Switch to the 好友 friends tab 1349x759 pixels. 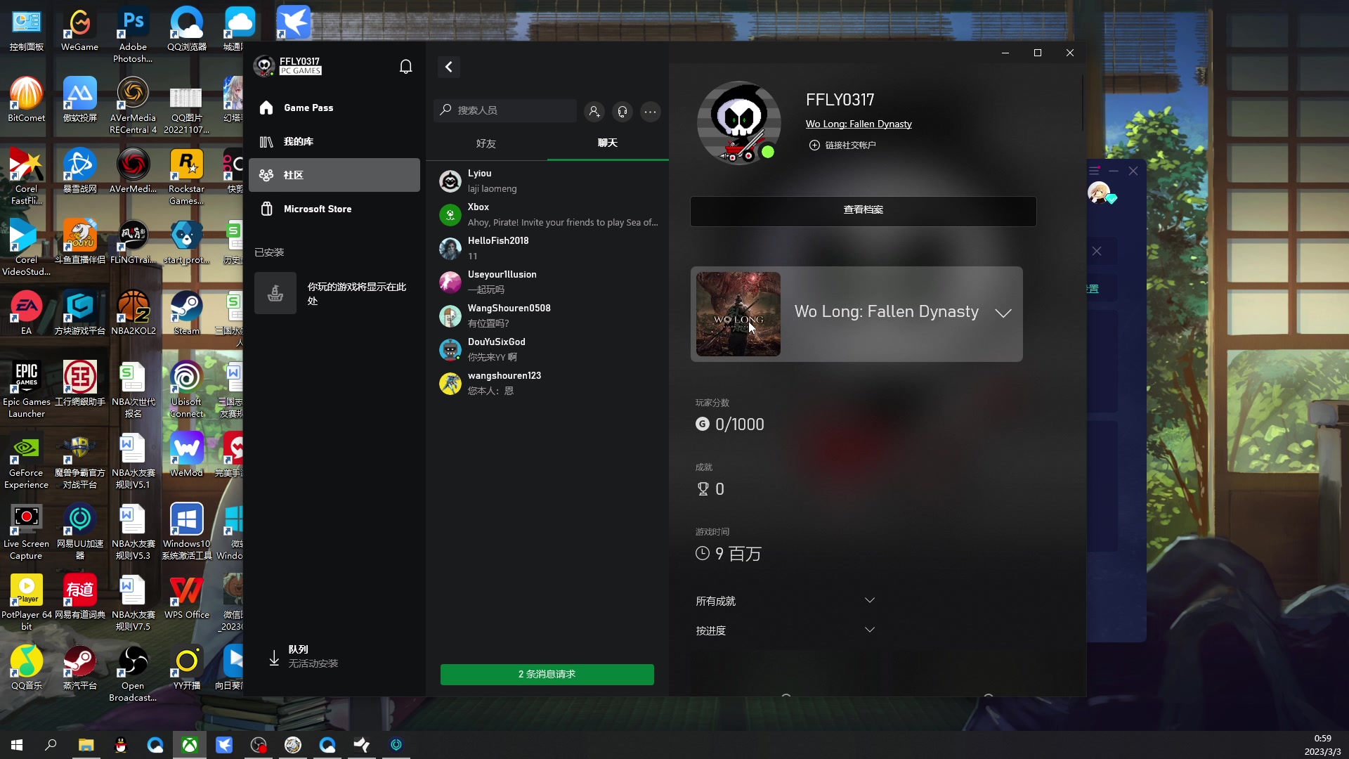[x=486, y=143]
